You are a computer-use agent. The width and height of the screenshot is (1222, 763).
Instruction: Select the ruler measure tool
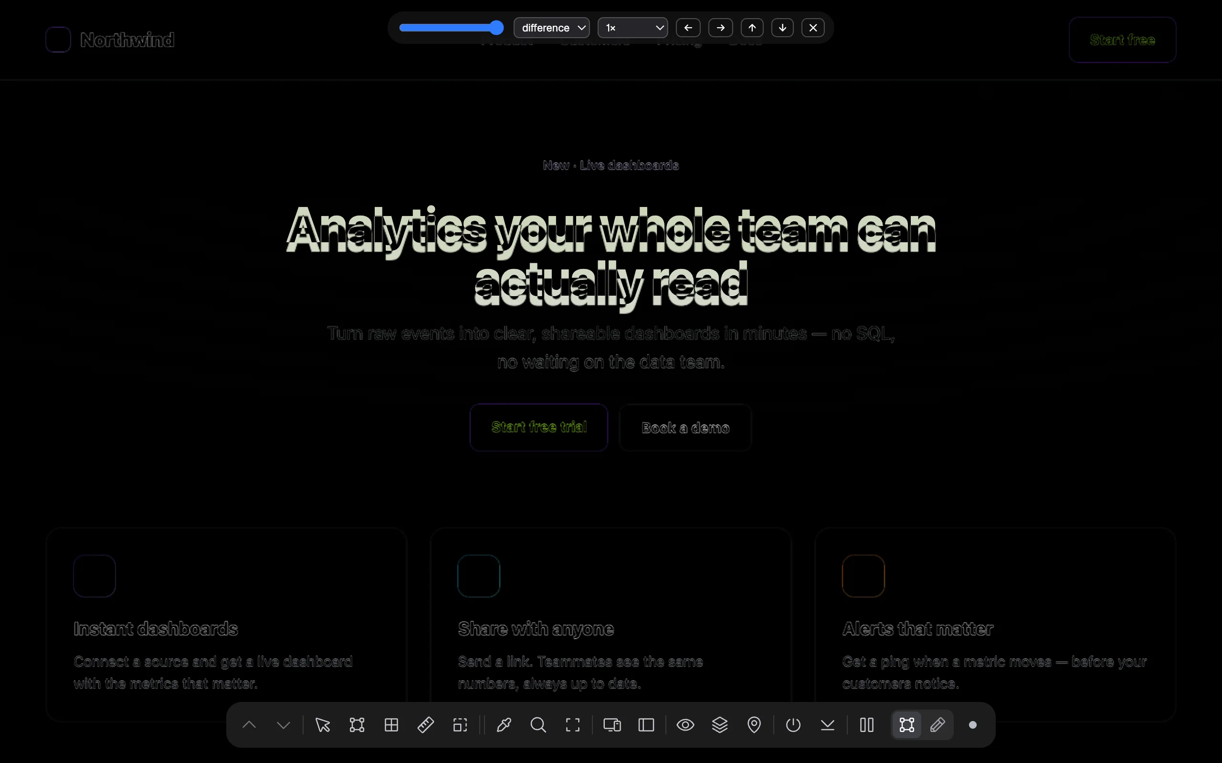pyautogui.click(x=426, y=725)
